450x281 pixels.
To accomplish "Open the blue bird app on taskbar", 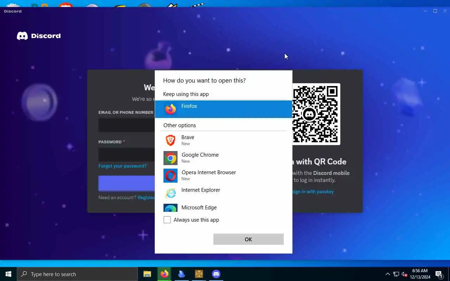I will click(x=181, y=274).
